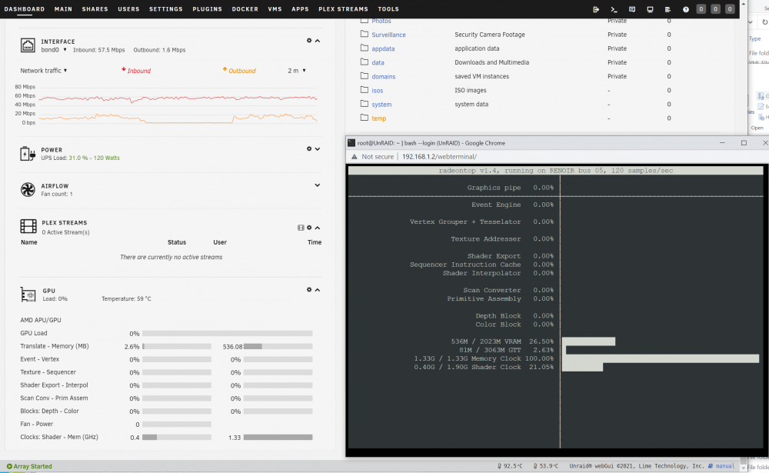Open the 2 m time range dropdown
Screen dimensions: 769x473
tap(297, 71)
